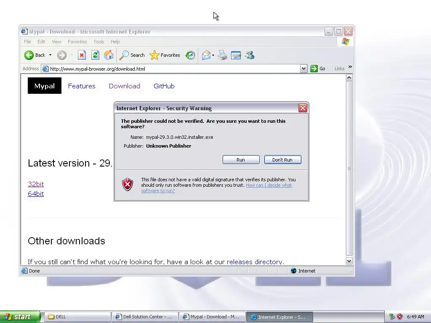Viewport: 431px width, 323px height.
Task: Open the Search magnifier in toolbar
Action: 124,55
